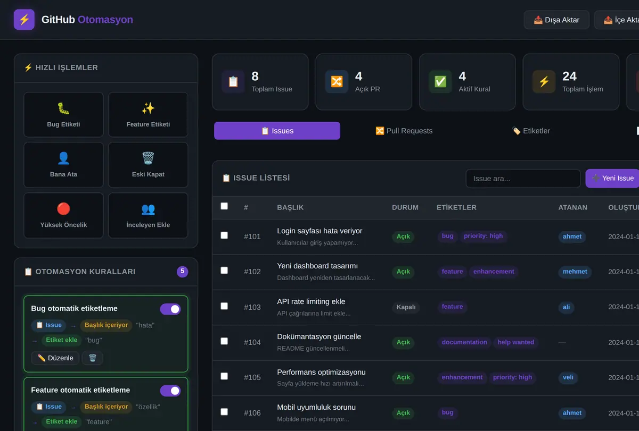Click Etiket ekle action in Feature rule

click(x=62, y=421)
